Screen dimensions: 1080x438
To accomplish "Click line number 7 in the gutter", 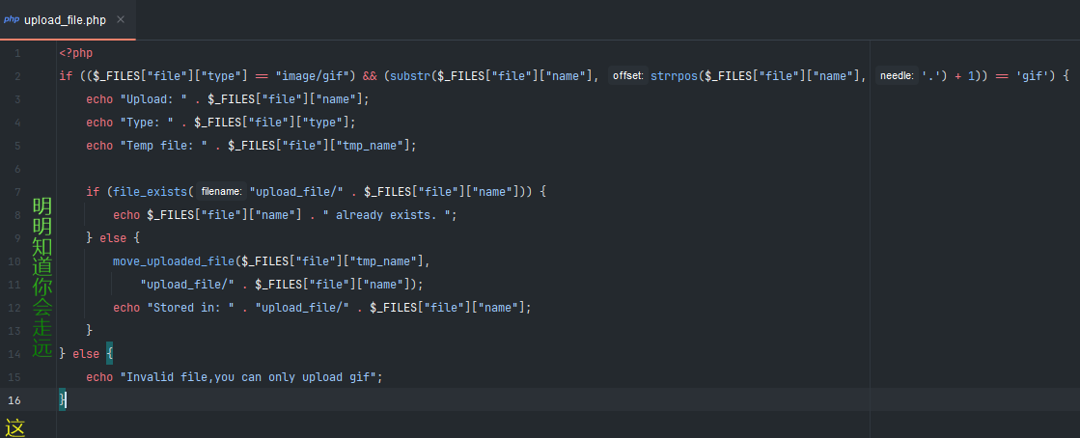I will [x=17, y=191].
